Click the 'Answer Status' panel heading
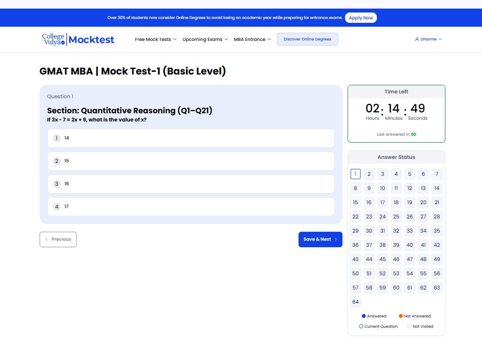This screenshot has height=339, width=482. [396, 157]
